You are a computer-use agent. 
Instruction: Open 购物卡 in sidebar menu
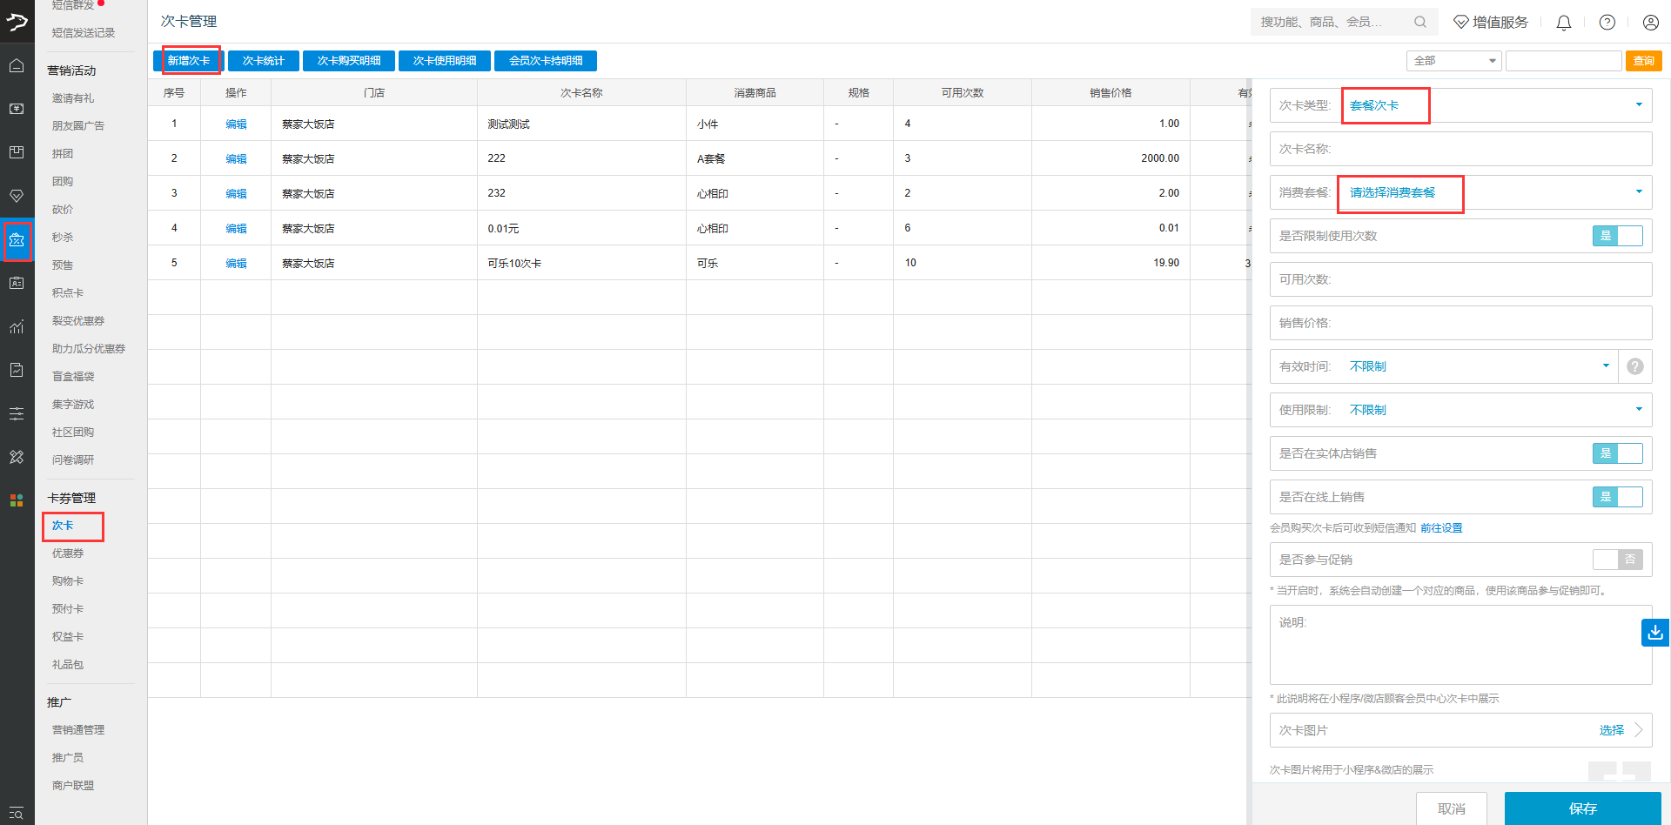tap(68, 581)
